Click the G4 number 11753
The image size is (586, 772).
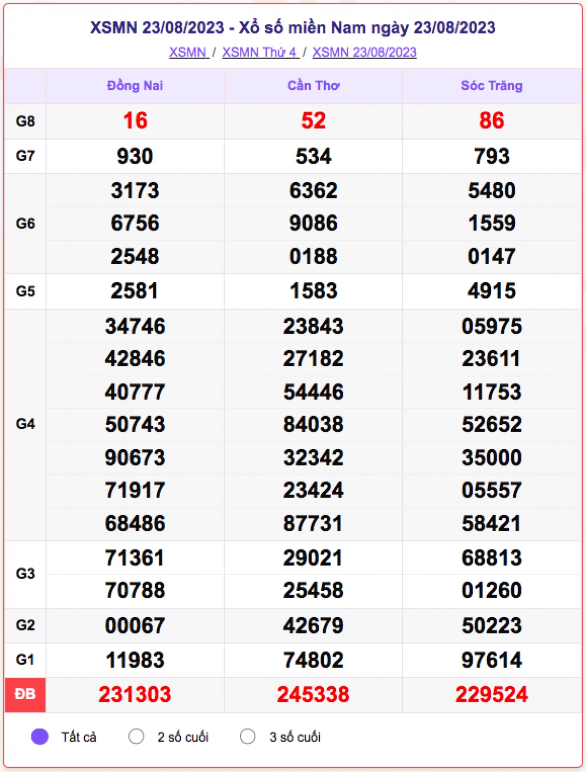point(492,392)
